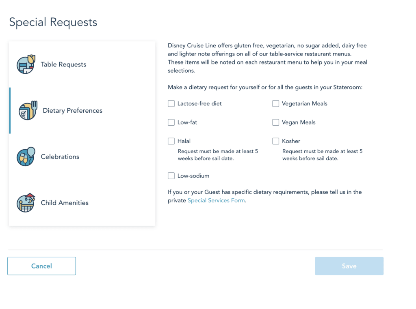Toggle the Halal checkbox

171,141
